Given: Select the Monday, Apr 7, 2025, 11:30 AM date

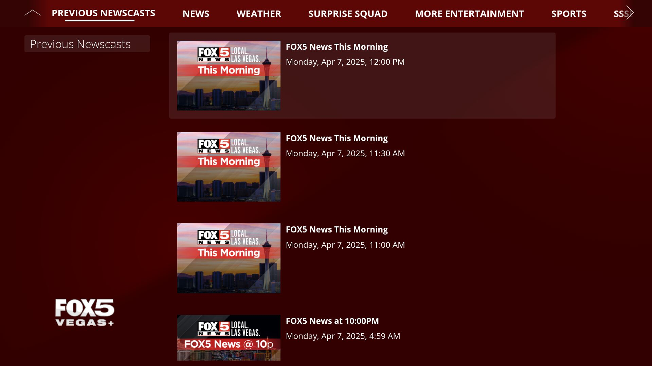Looking at the screenshot, I should pyautogui.click(x=345, y=154).
